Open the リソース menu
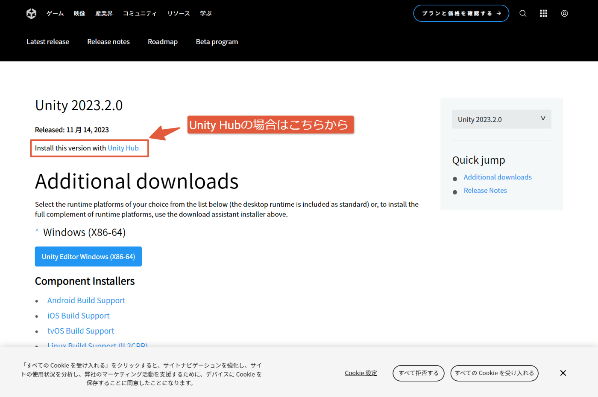Image resolution: width=598 pixels, height=397 pixels. (x=179, y=14)
